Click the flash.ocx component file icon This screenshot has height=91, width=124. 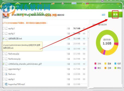pos(6,74)
